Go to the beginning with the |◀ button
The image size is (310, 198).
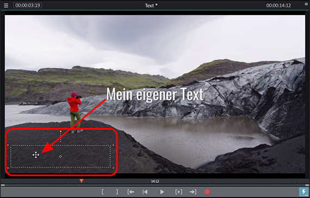coord(145,191)
